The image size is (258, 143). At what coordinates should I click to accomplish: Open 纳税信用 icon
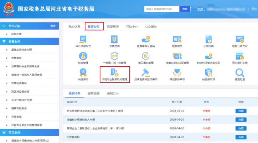coord(83,73)
